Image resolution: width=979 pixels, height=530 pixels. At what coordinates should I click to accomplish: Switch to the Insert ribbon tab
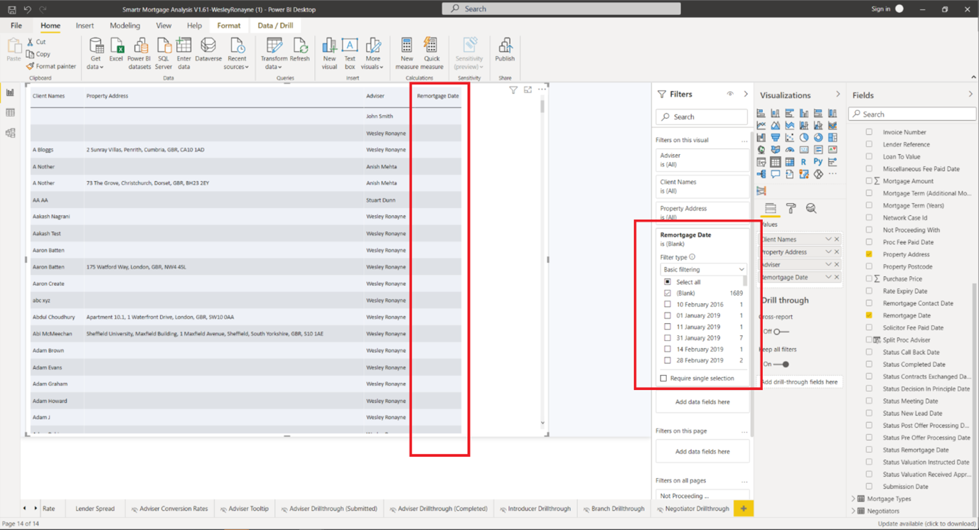[85, 26]
